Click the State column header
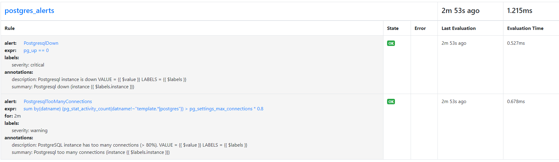Image resolution: width=559 pixels, height=162 pixels. (393, 28)
